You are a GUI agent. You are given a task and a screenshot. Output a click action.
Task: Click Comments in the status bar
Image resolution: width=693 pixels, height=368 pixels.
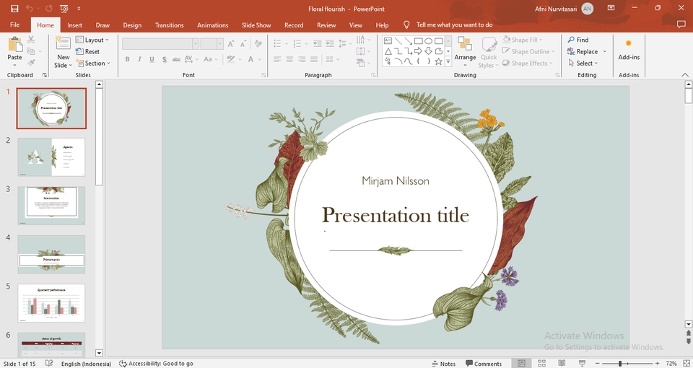(x=484, y=364)
